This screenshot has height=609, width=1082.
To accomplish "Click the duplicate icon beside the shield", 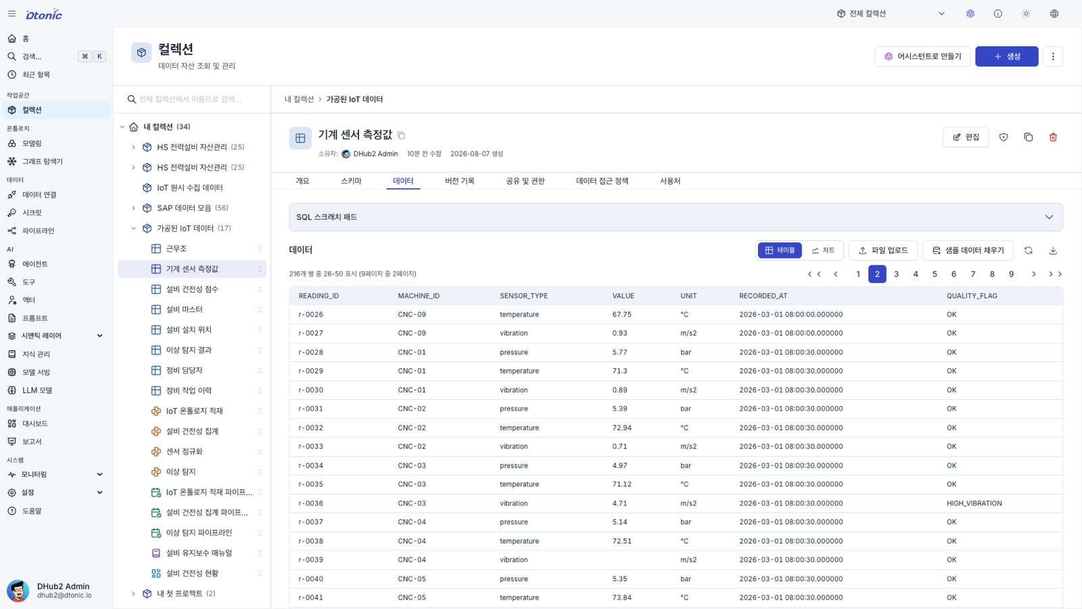I will click(x=1028, y=137).
